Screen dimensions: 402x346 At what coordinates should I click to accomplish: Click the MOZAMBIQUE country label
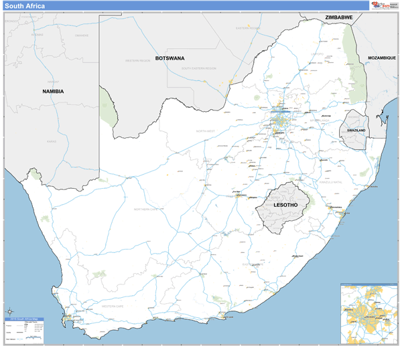pos(382,58)
